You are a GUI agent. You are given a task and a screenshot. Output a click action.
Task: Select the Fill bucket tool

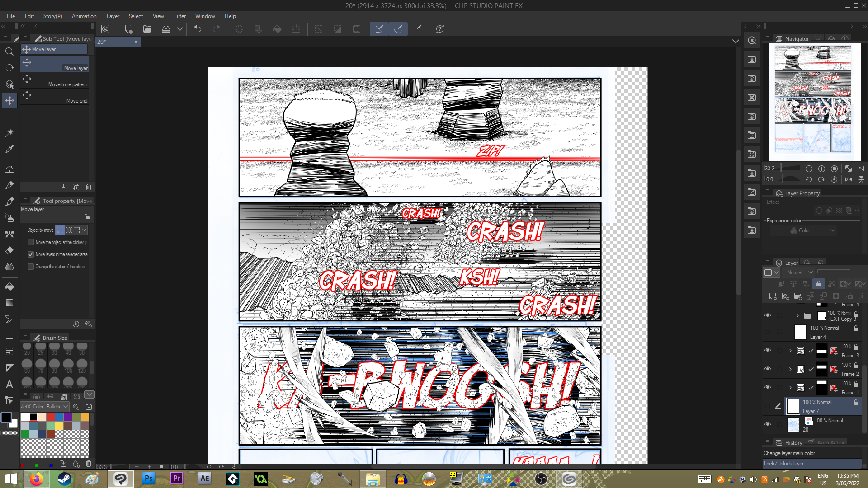point(9,286)
